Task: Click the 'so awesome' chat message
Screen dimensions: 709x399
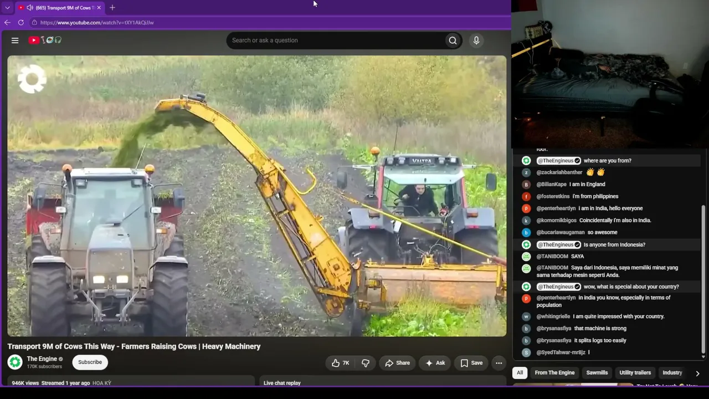Action: point(603,233)
